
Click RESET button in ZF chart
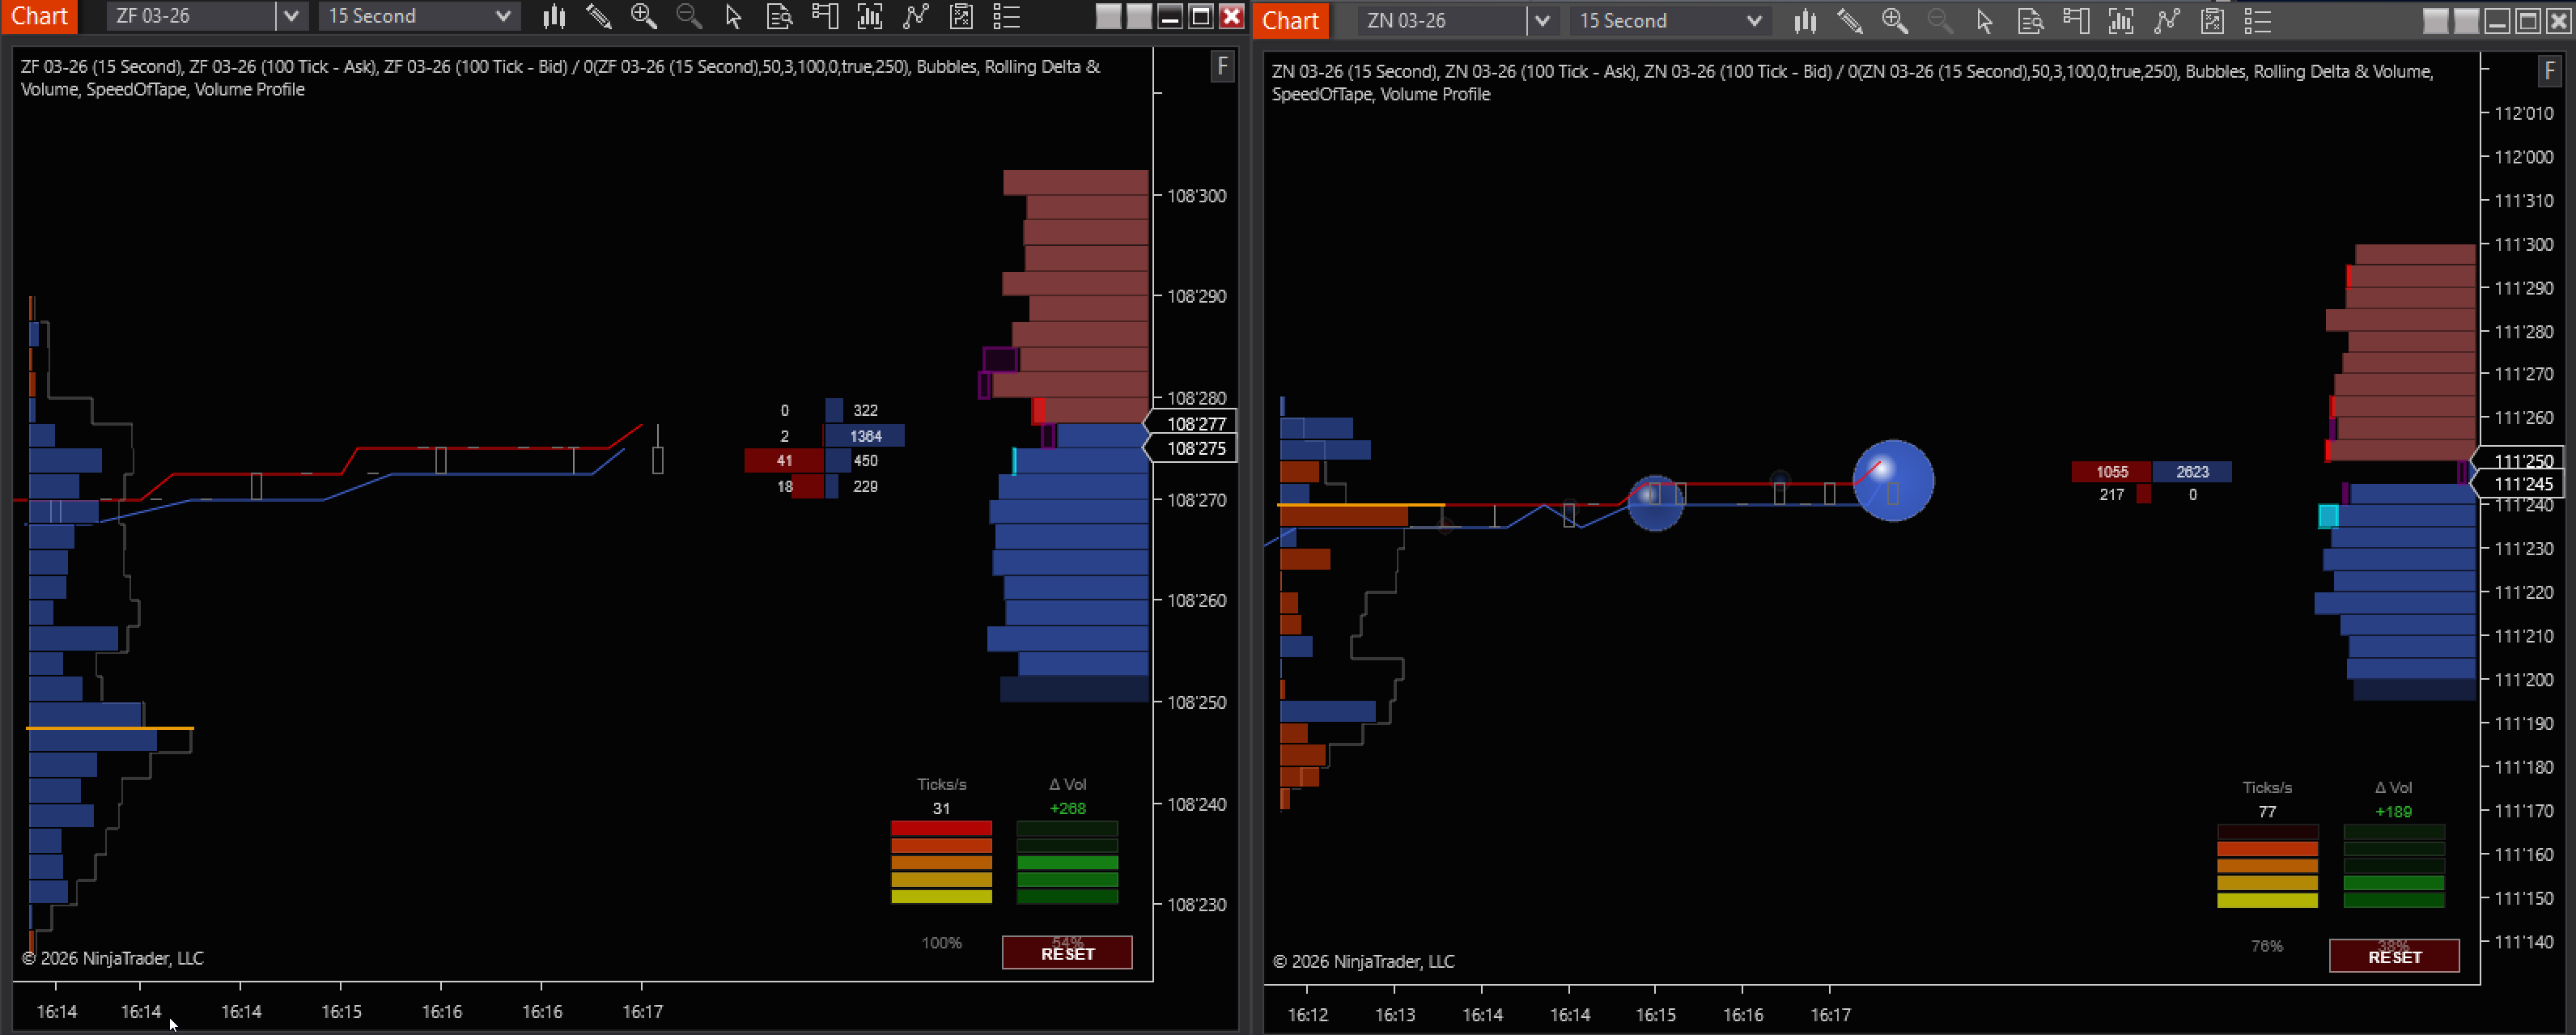click(1067, 953)
